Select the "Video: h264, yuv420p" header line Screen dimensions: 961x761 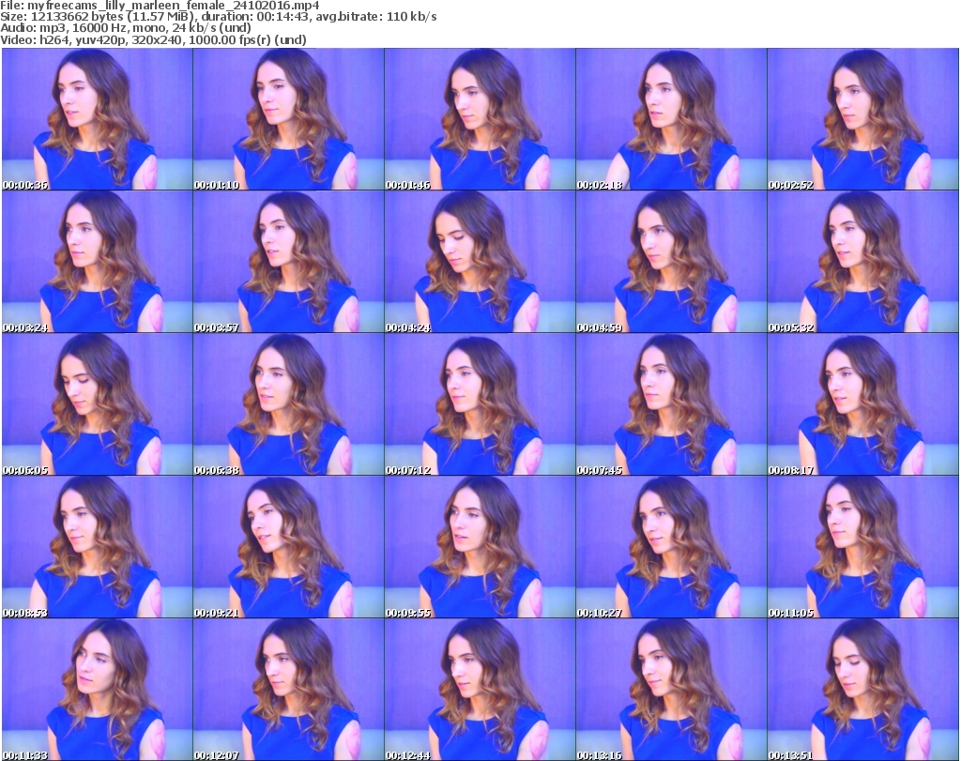153,39
